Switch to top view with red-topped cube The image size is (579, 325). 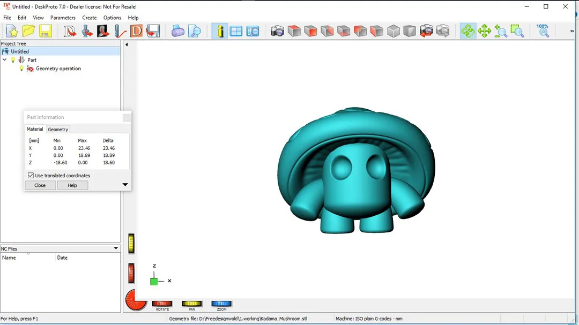294,32
